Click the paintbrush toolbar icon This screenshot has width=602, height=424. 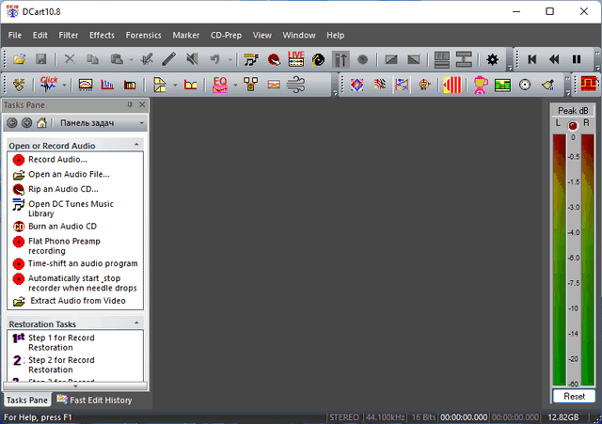click(547, 85)
